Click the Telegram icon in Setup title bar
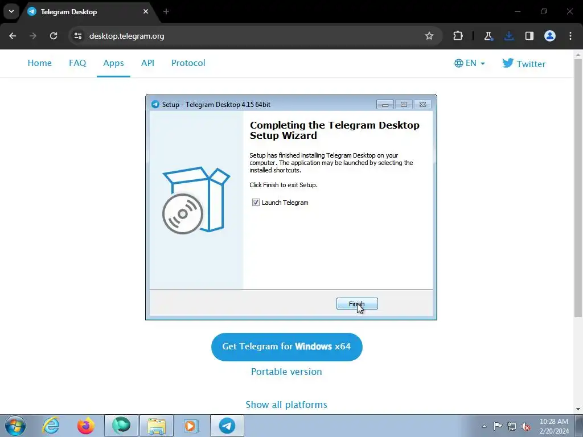Image resolution: width=583 pixels, height=437 pixels. click(155, 105)
